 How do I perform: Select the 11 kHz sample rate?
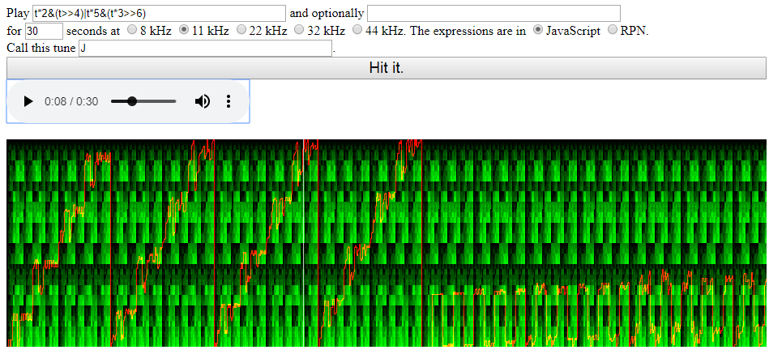coord(184,30)
